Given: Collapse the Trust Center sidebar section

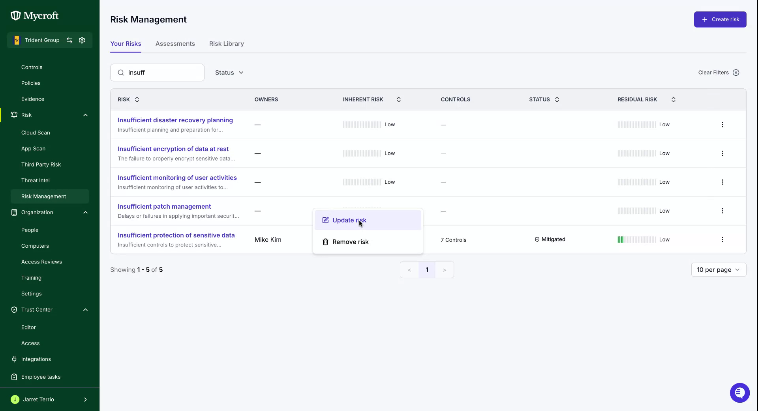Looking at the screenshot, I should click(x=85, y=310).
